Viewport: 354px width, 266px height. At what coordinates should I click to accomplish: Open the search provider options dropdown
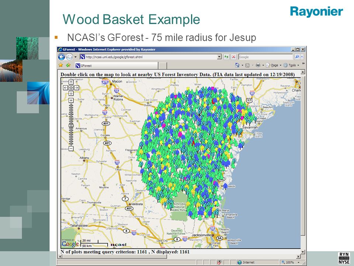[302, 57]
